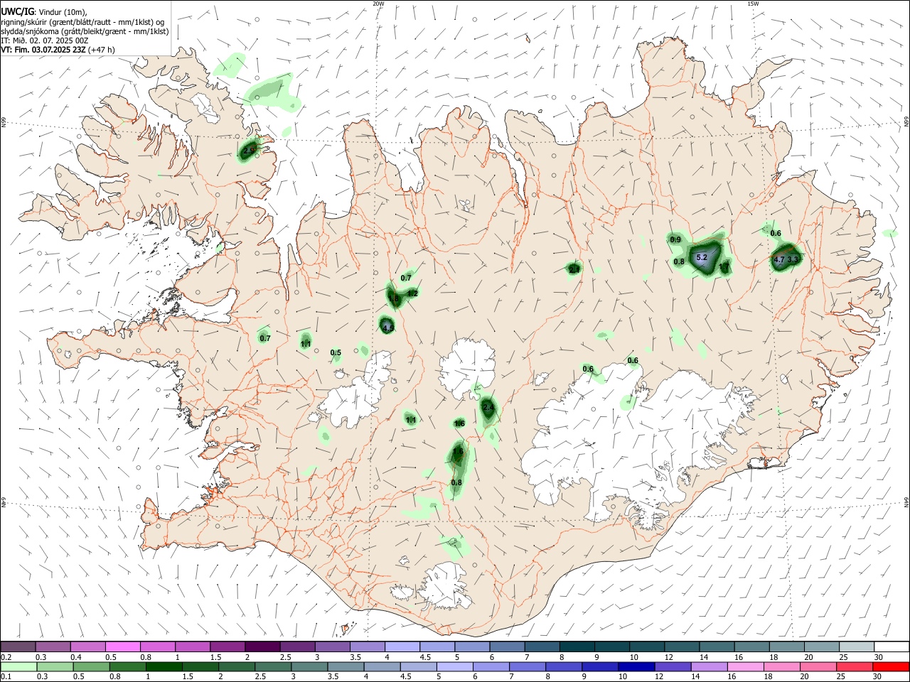Click the dark purple 2 swatch in upper legend
The height and width of the screenshot is (682, 910).
click(262, 646)
